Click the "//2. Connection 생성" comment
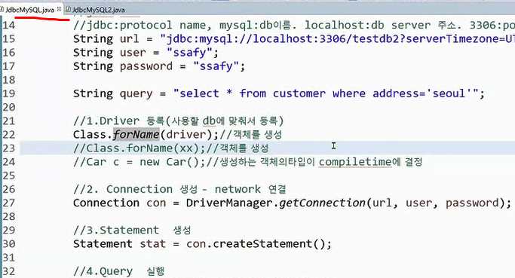 point(179,189)
